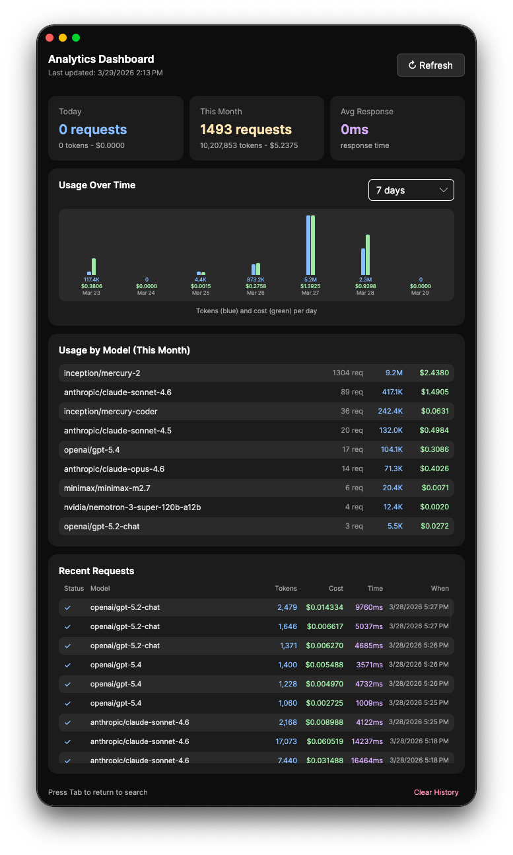Click the $0.004970 cost cell
This screenshot has width=513, height=855.
[325, 684]
